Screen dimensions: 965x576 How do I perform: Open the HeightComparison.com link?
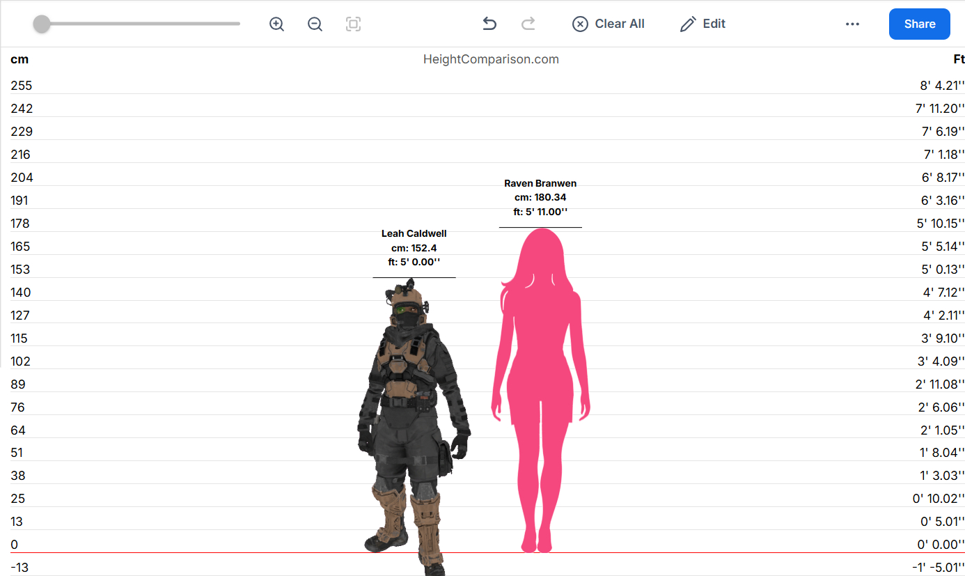pos(491,60)
